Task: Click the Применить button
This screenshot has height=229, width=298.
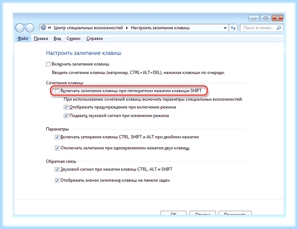Action: click(235, 213)
